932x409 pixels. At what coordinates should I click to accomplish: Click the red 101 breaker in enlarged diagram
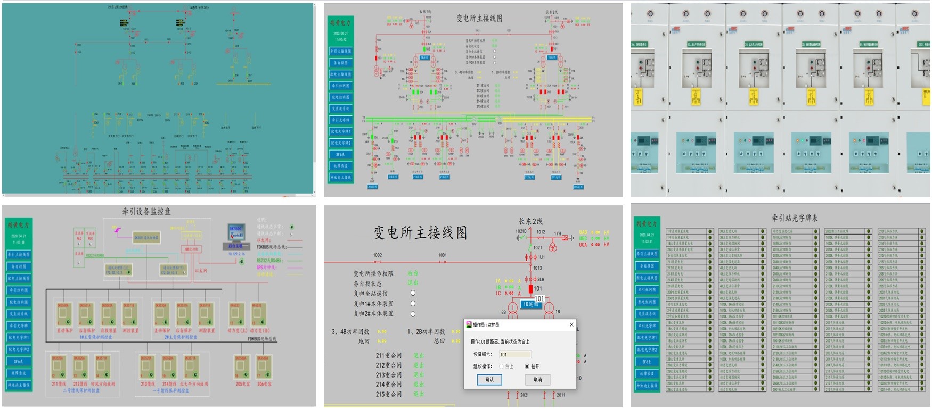click(530, 289)
